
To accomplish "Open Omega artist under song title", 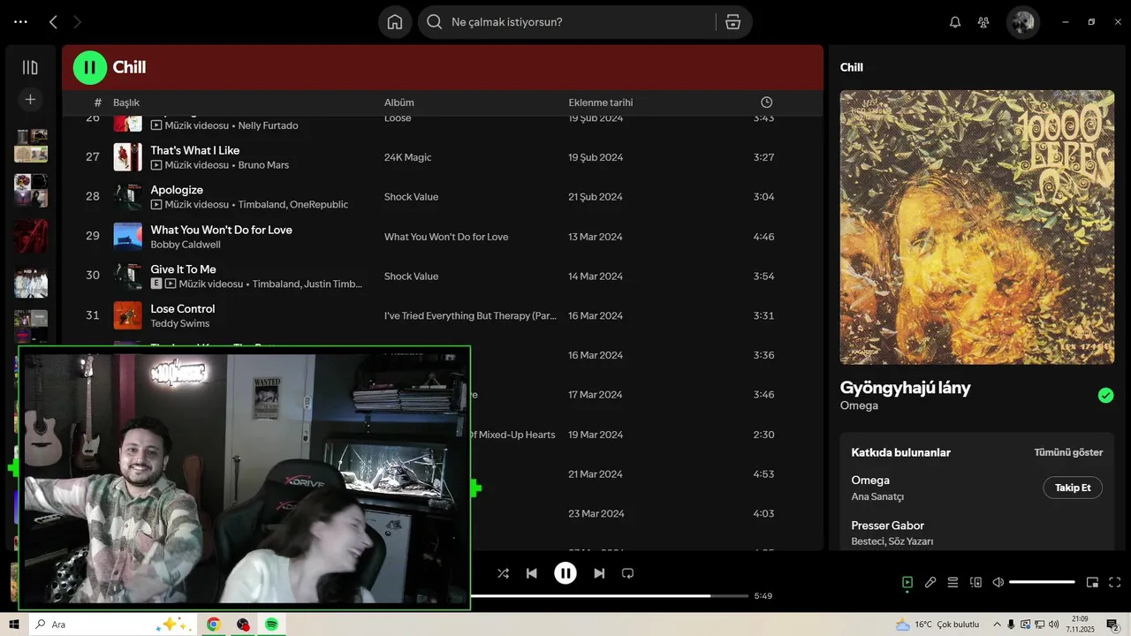I will tap(859, 405).
